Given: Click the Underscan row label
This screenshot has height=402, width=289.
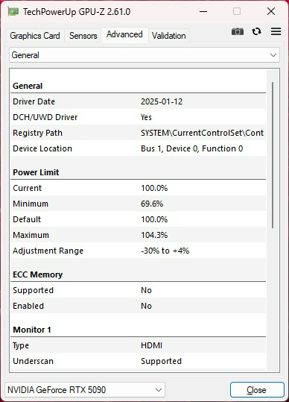Looking at the screenshot, I should click(x=33, y=361).
